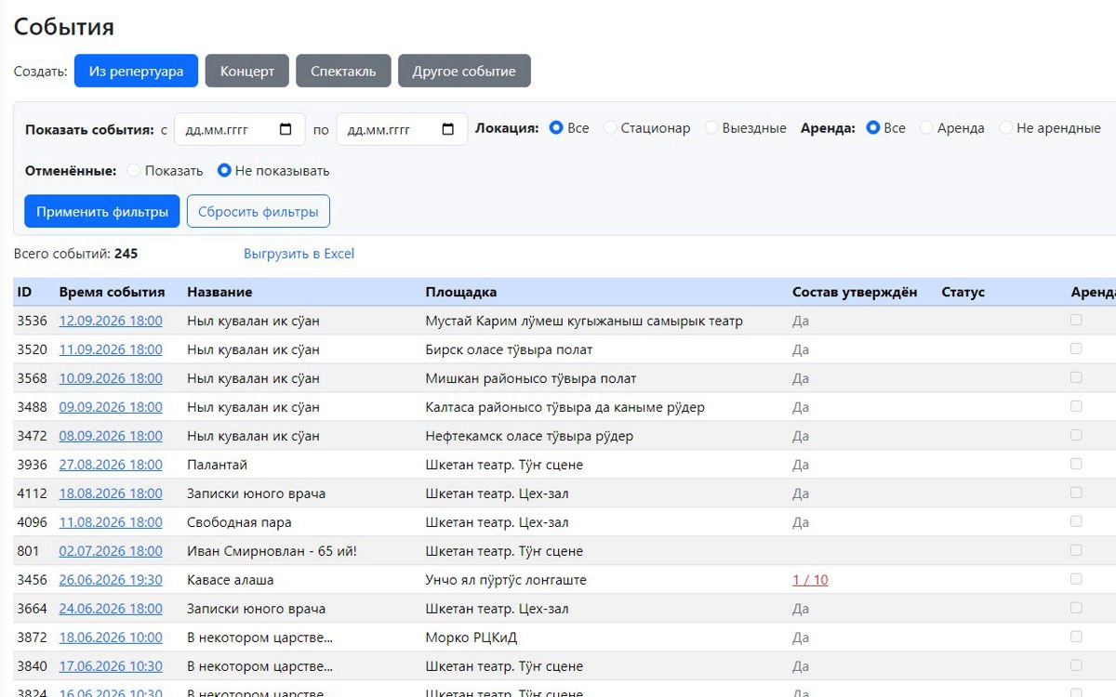Tick the Аренда checkbox for event 3536

click(1076, 320)
